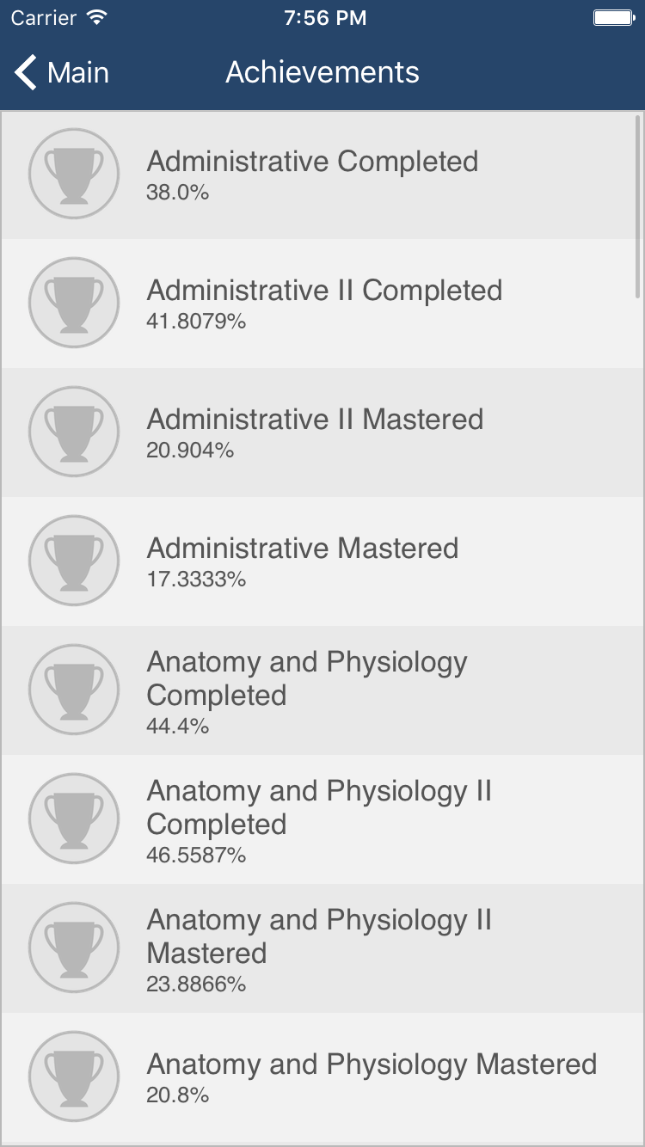The image size is (645, 1147).
Task: Tap trophy icon beside Administrative Mastered
Action: tap(73, 560)
